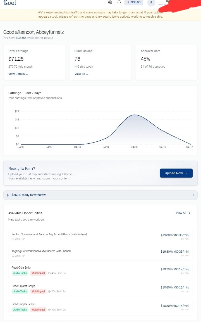Click the 04/13 date on chart axis
This screenshot has height=322, width=201.
[77, 147]
